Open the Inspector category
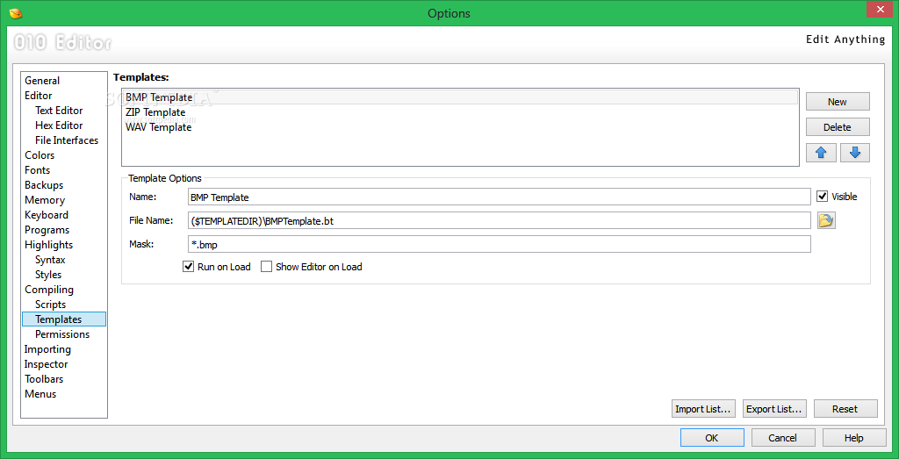 pos(46,364)
